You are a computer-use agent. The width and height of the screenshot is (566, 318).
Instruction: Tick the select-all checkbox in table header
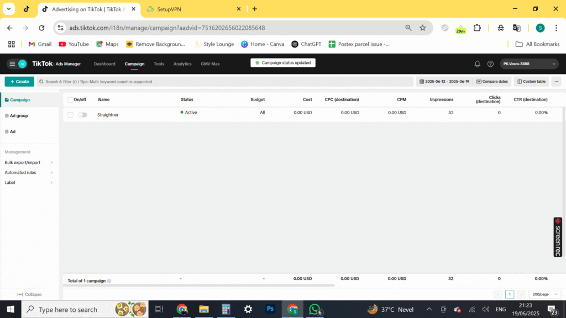tap(70, 100)
